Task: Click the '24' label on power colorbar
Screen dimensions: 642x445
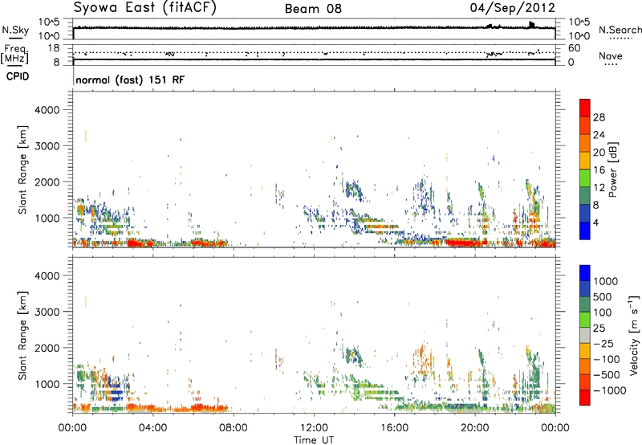Action: pyautogui.click(x=599, y=135)
